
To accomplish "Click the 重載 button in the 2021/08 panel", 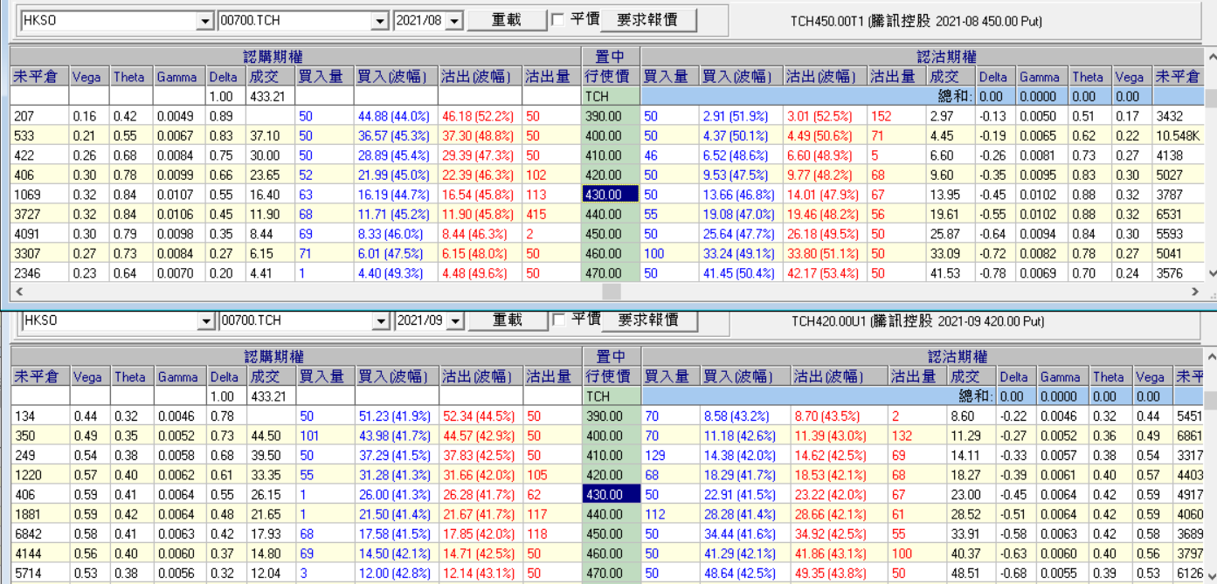I will 507,20.
